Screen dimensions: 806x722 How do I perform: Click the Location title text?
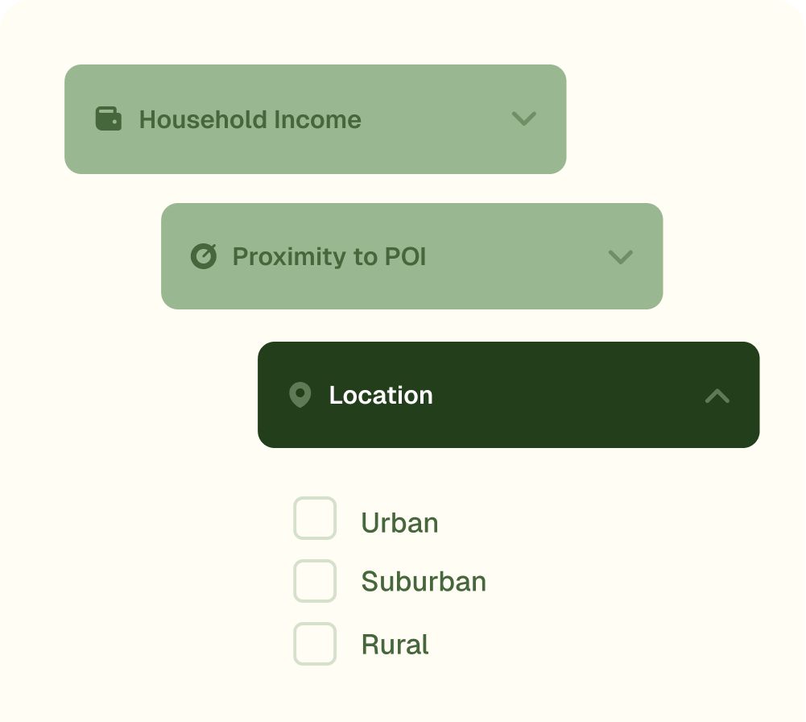click(x=381, y=395)
